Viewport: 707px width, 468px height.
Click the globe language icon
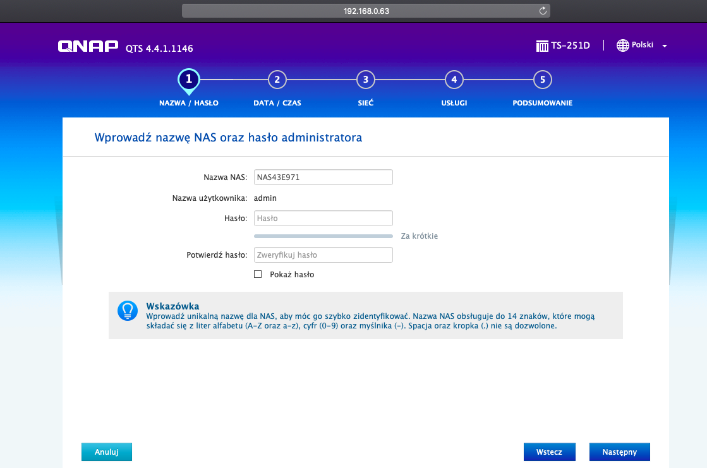pos(623,45)
